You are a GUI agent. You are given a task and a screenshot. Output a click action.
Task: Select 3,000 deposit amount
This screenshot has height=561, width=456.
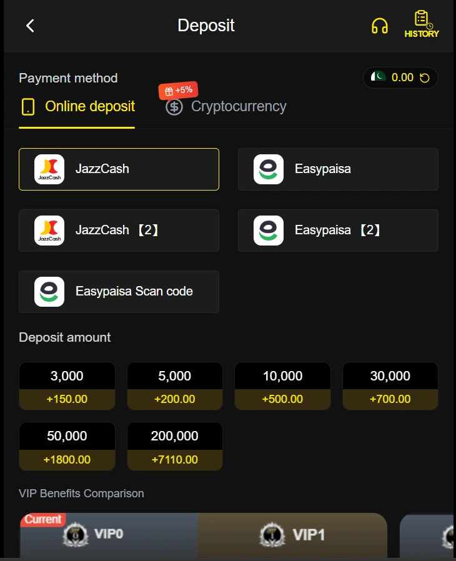[67, 386]
